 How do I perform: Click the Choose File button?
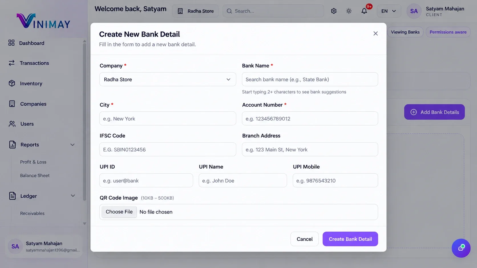(119, 212)
